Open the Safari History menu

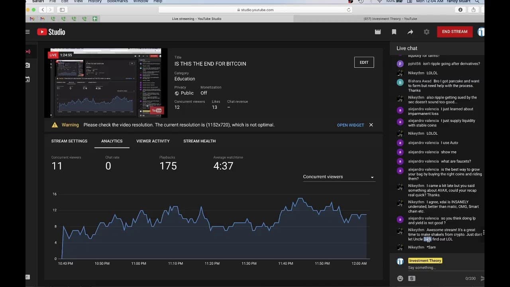click(95, 2)
